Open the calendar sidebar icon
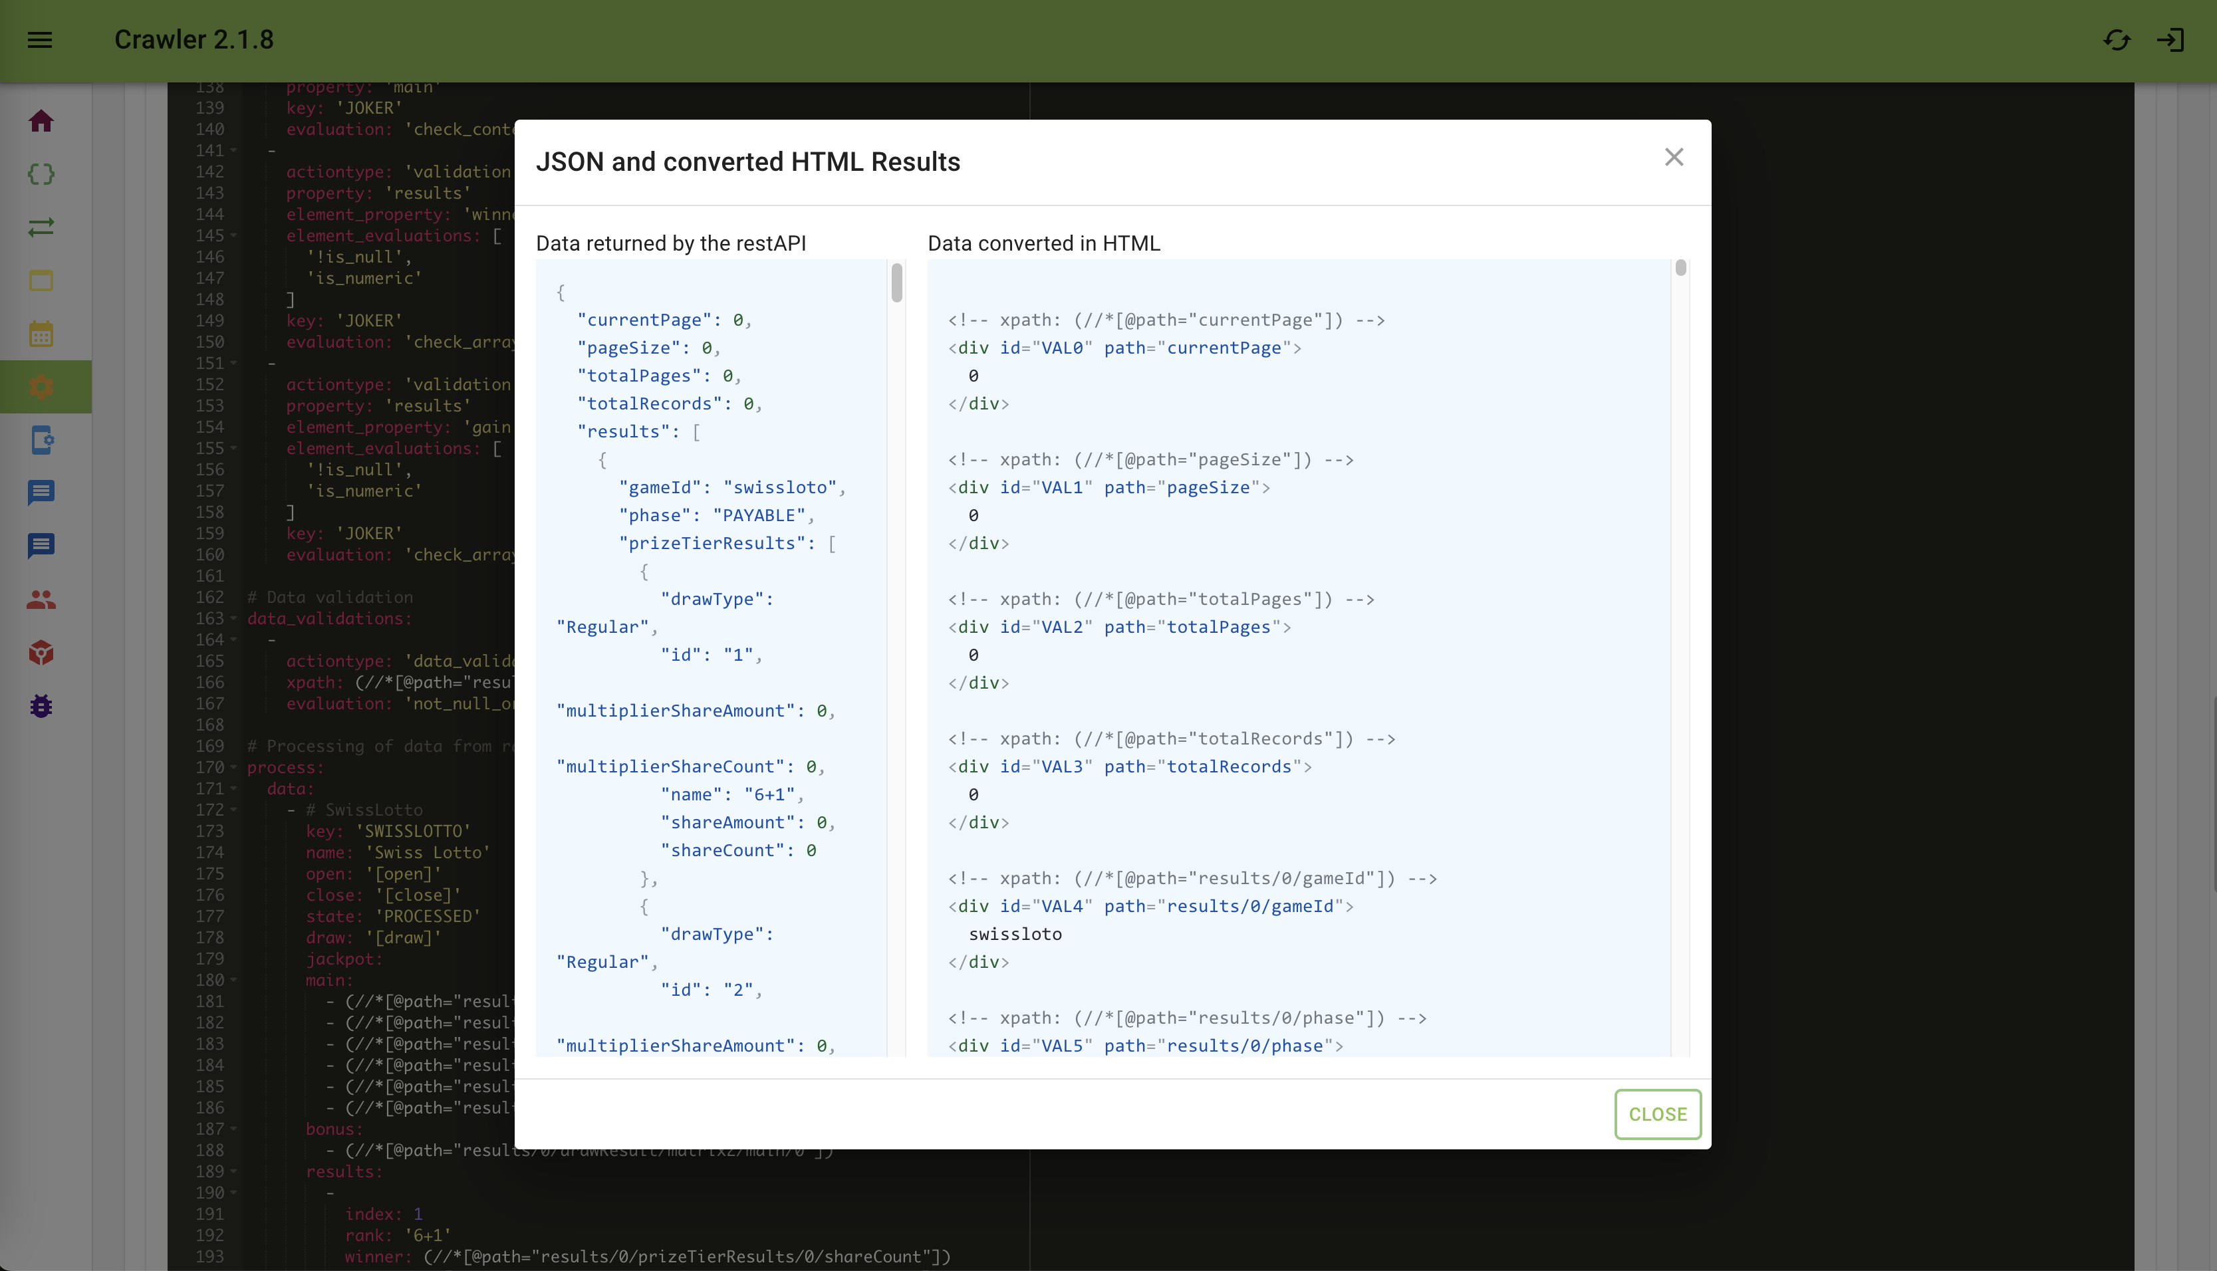The width and height of the screenshot is (2217, 1271). pyautogui.click(x=41, y=334)
